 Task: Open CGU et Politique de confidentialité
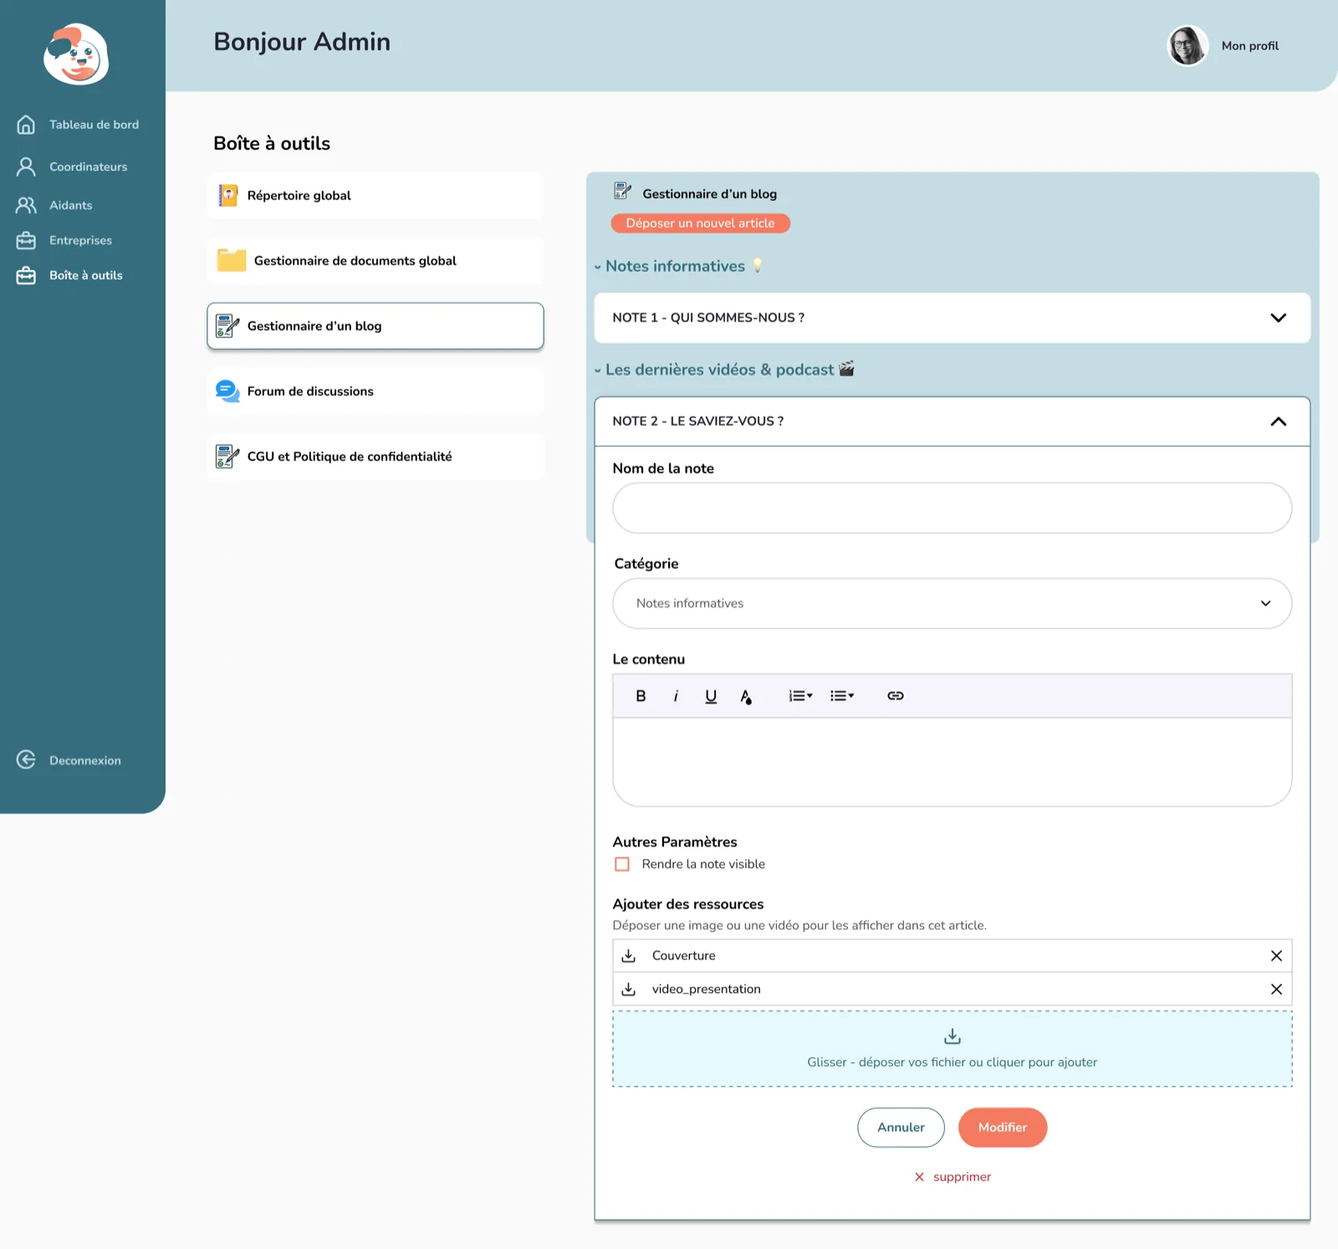click(375, 457)
